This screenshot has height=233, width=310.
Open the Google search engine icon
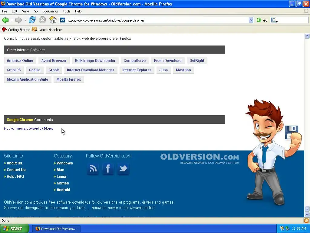274,20
